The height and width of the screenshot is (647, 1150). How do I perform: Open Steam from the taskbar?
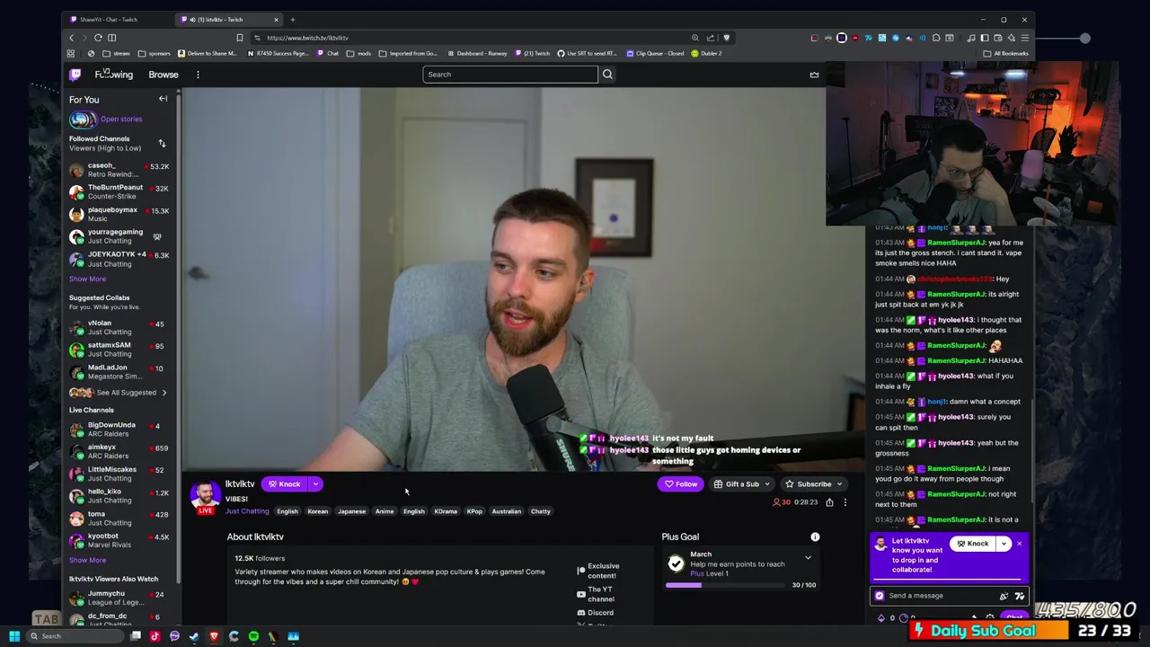(x=194, y=636)
